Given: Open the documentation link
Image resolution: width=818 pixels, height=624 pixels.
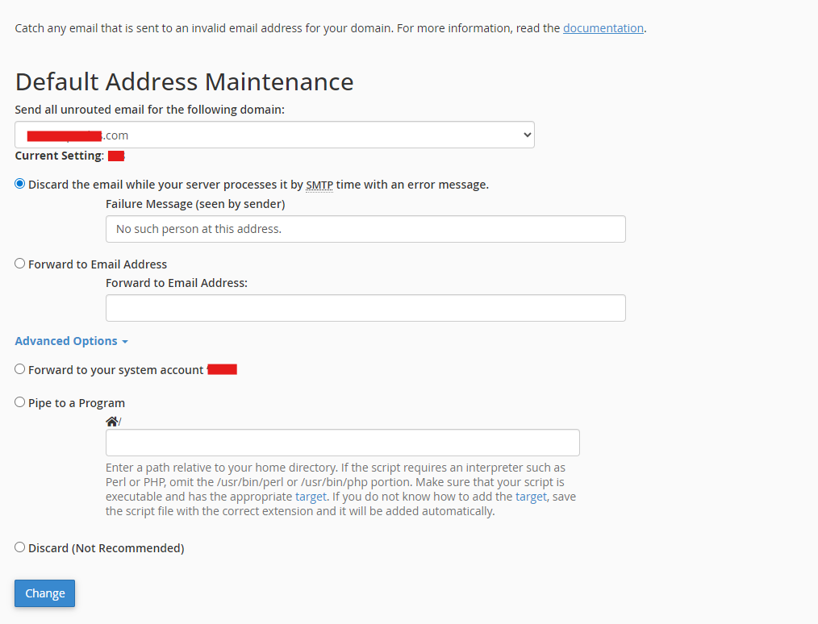Looking at the screenshot, I should point(603,28).
